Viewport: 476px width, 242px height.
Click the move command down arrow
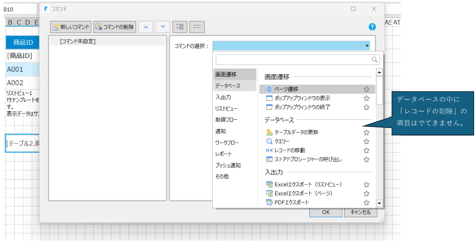tap(162, 27)
